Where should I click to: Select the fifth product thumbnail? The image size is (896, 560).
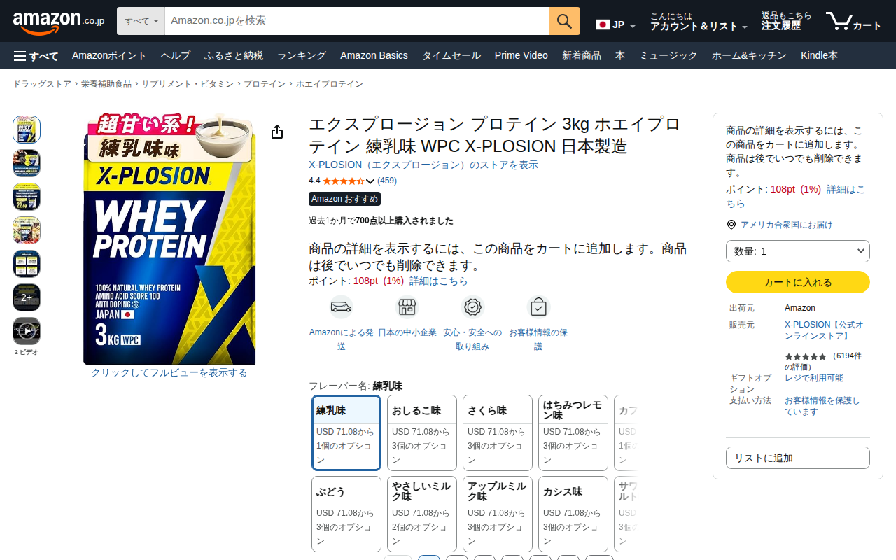tap(27, 264)
